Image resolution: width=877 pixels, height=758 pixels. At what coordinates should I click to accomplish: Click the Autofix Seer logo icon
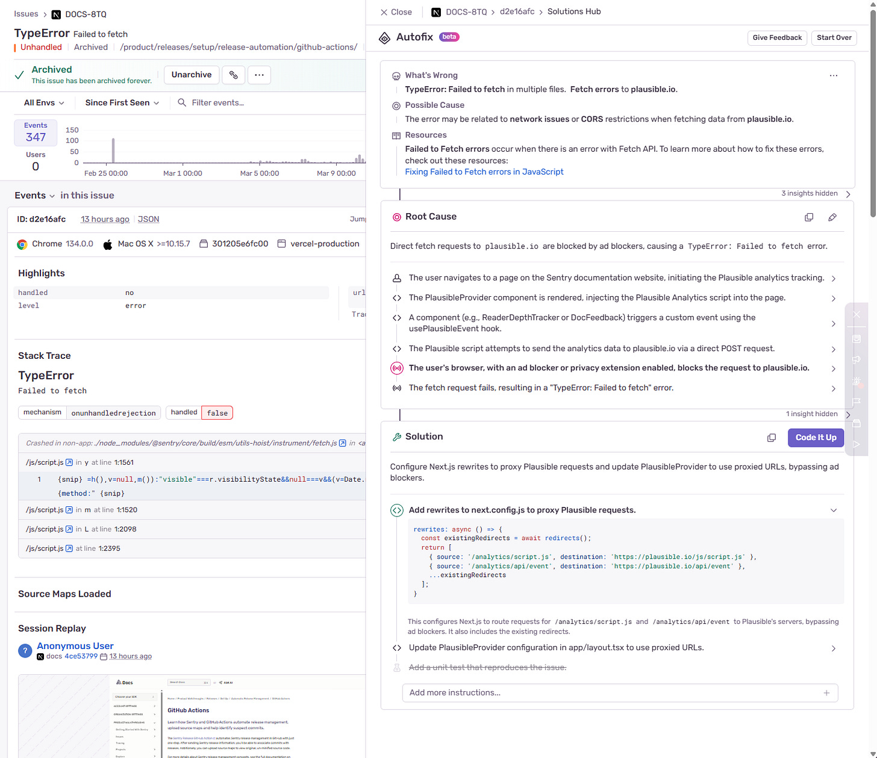coord(384,37)
